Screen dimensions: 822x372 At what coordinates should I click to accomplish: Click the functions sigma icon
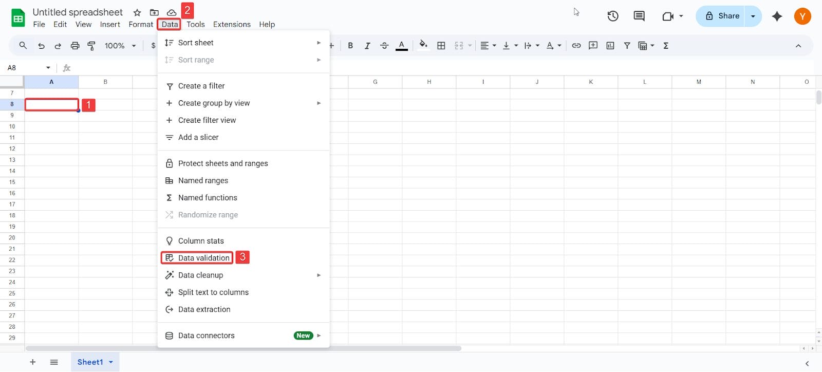click(x=666, y=46)
